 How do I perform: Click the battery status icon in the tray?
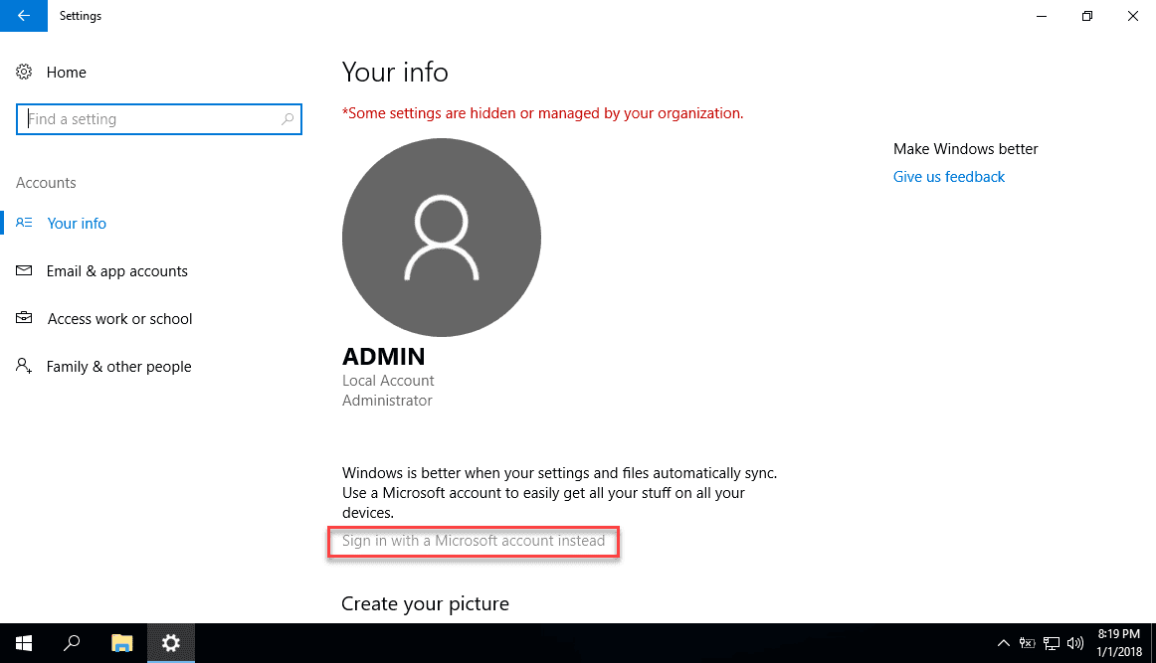pyautogui.click(x=1028, y=643)
